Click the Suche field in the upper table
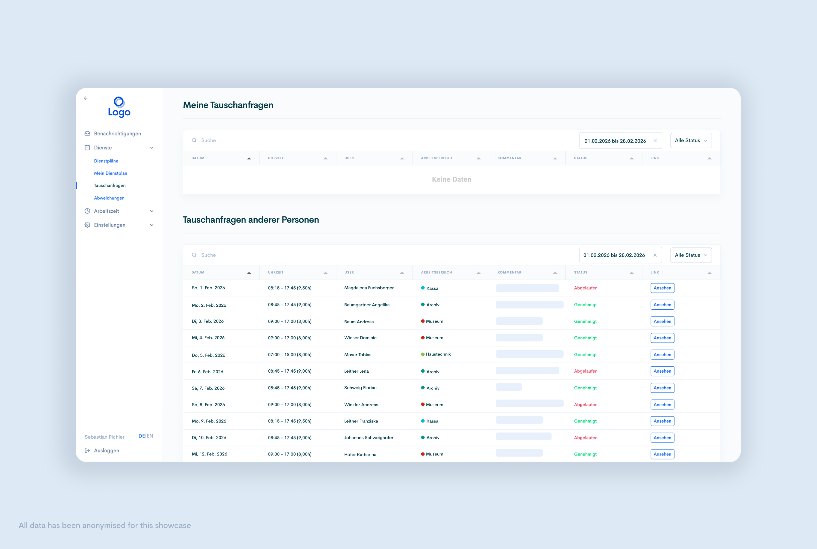817x549 pixels. [x=208, y=140]
